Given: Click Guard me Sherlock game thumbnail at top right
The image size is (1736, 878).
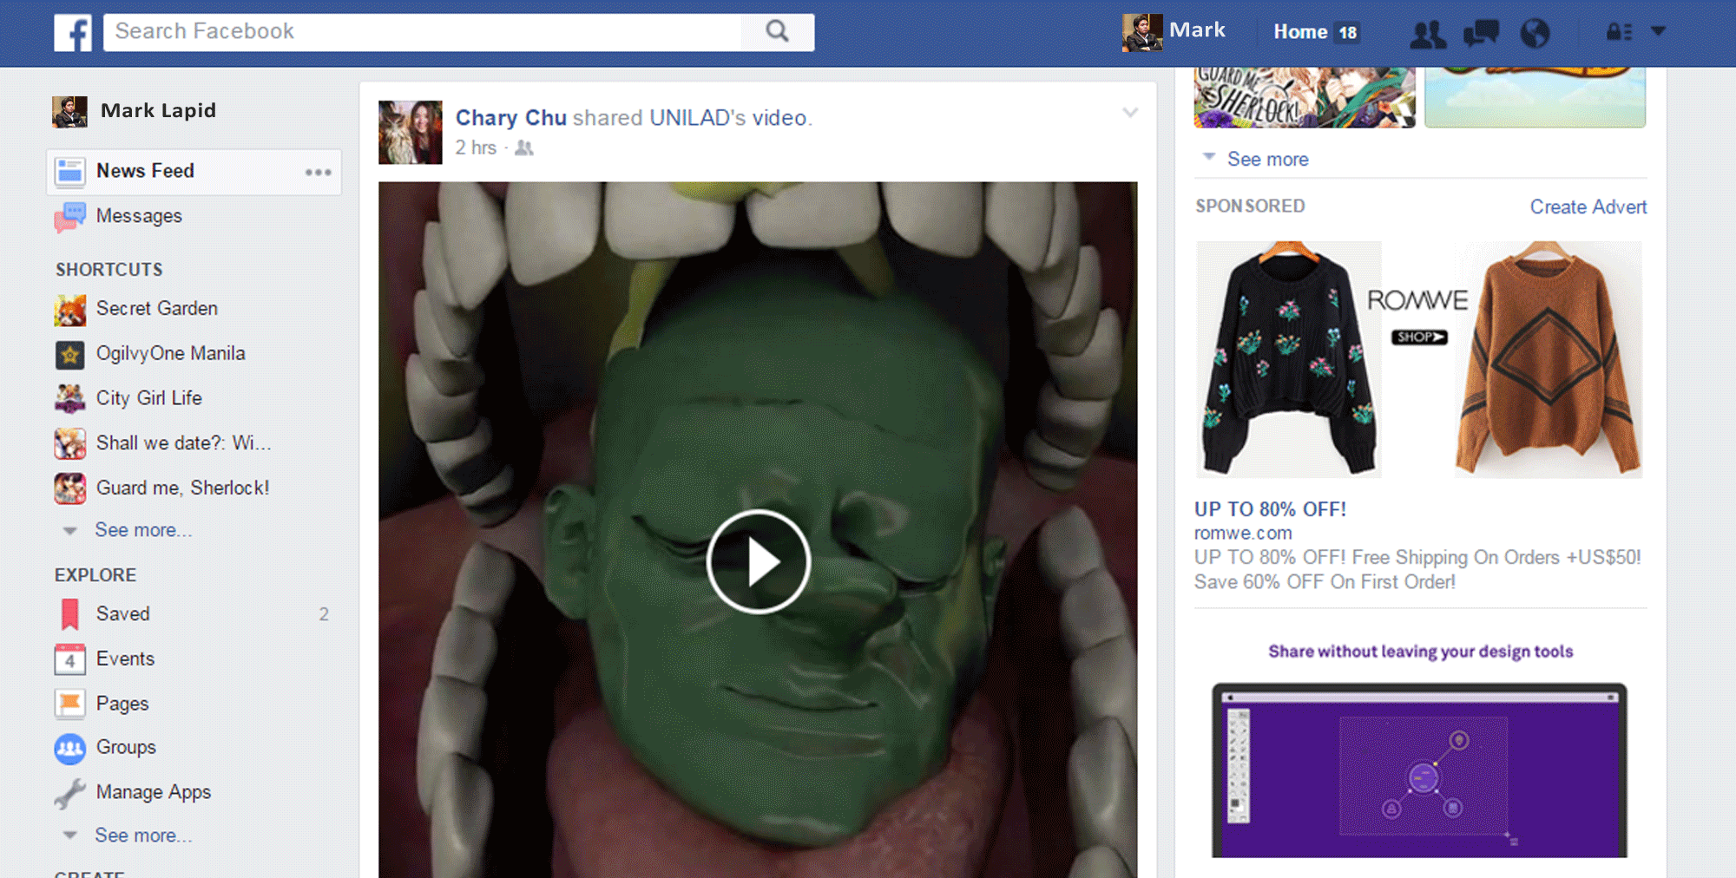Looking at the screenshot, I should point(1305,97).
